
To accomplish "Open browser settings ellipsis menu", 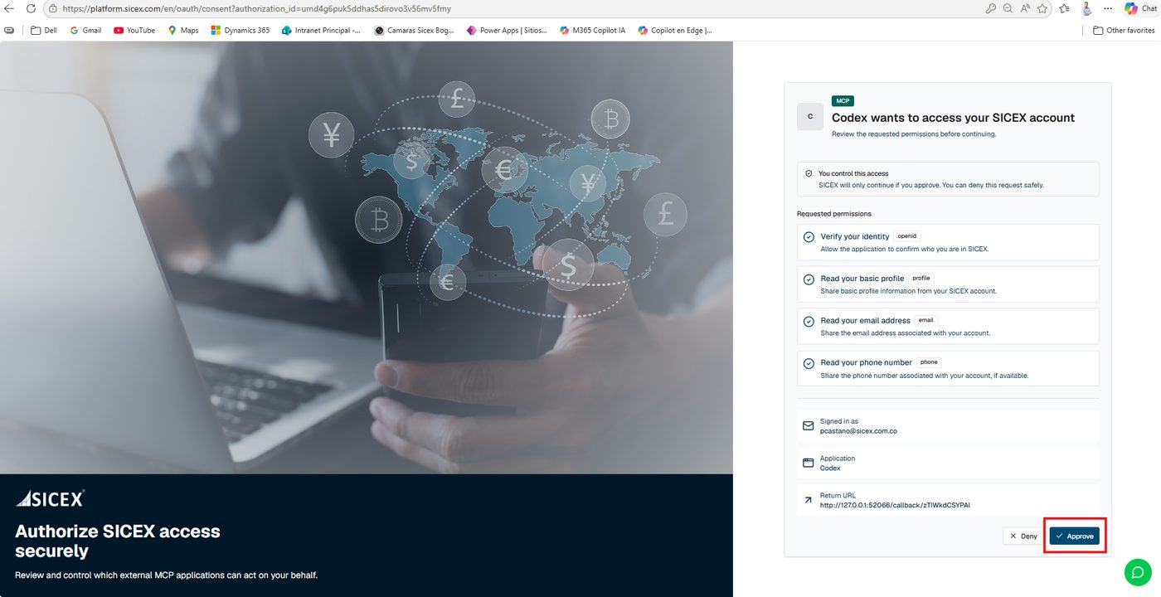I will pyautogui.click(x=1108, y=8).
